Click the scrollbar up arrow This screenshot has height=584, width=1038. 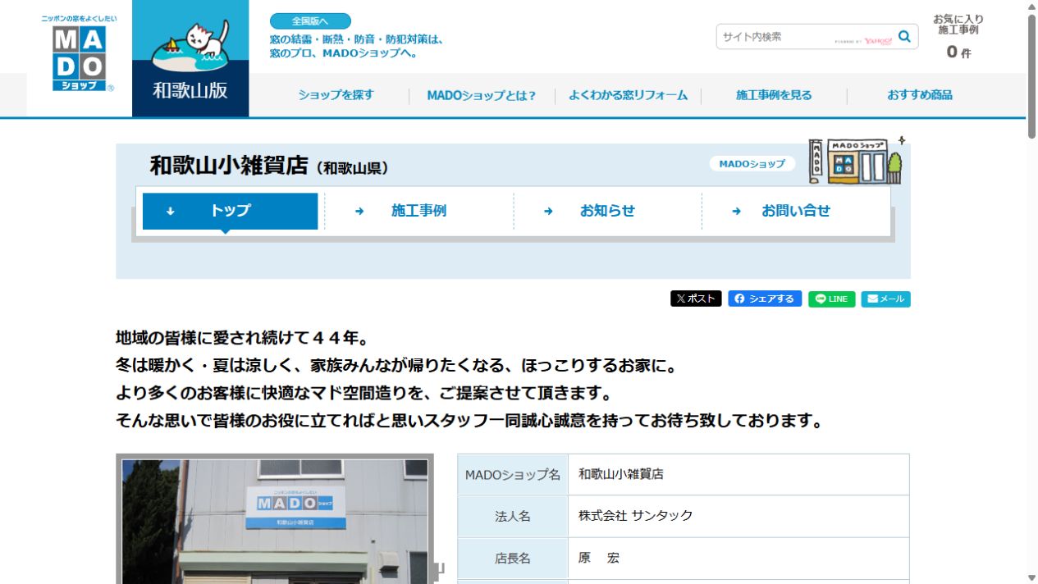tap(1031, 6)
